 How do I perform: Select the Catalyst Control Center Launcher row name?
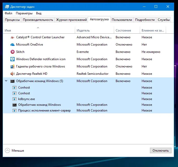pyautogui.click(x=40, y=37)
